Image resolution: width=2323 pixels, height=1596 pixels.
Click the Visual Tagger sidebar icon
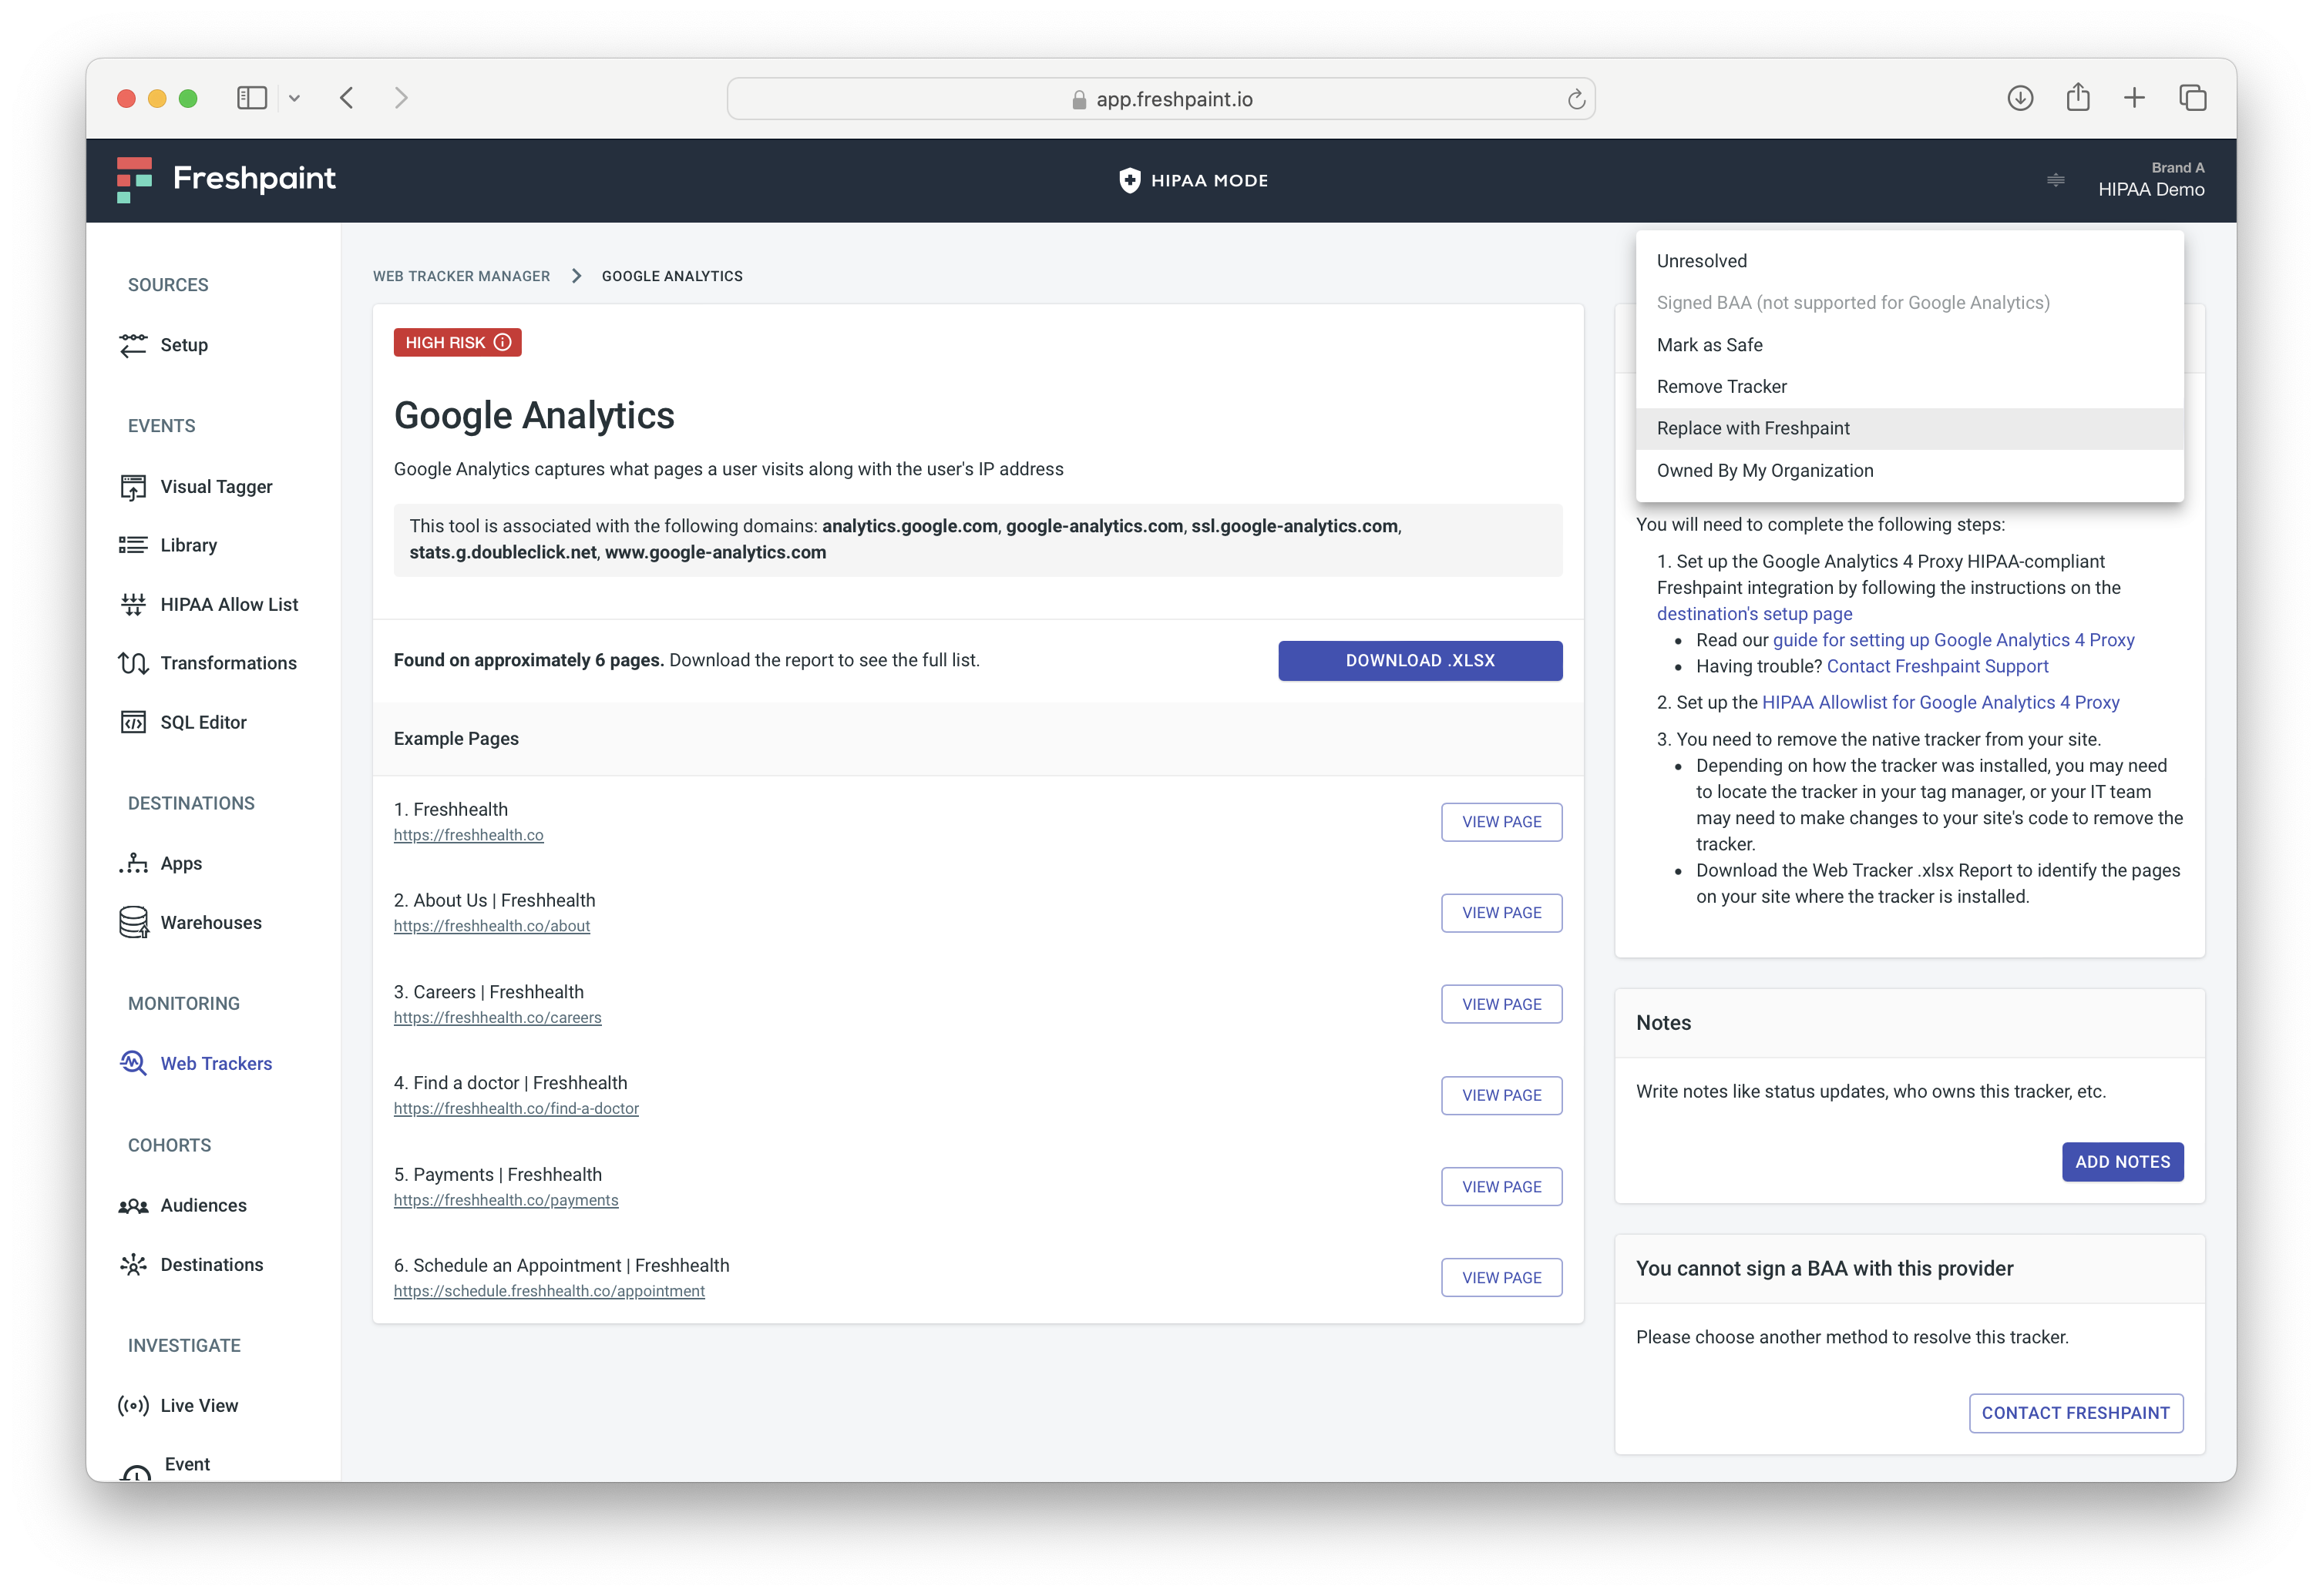pos(133,487)
